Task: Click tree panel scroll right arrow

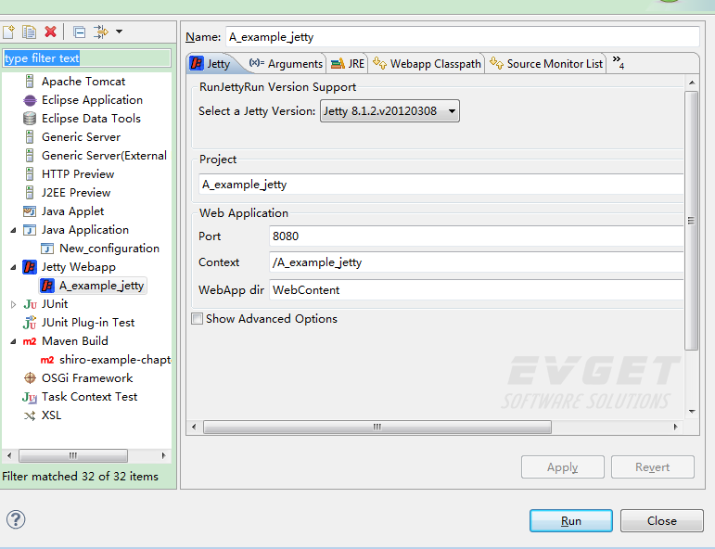Action: (x=163, y=455)
